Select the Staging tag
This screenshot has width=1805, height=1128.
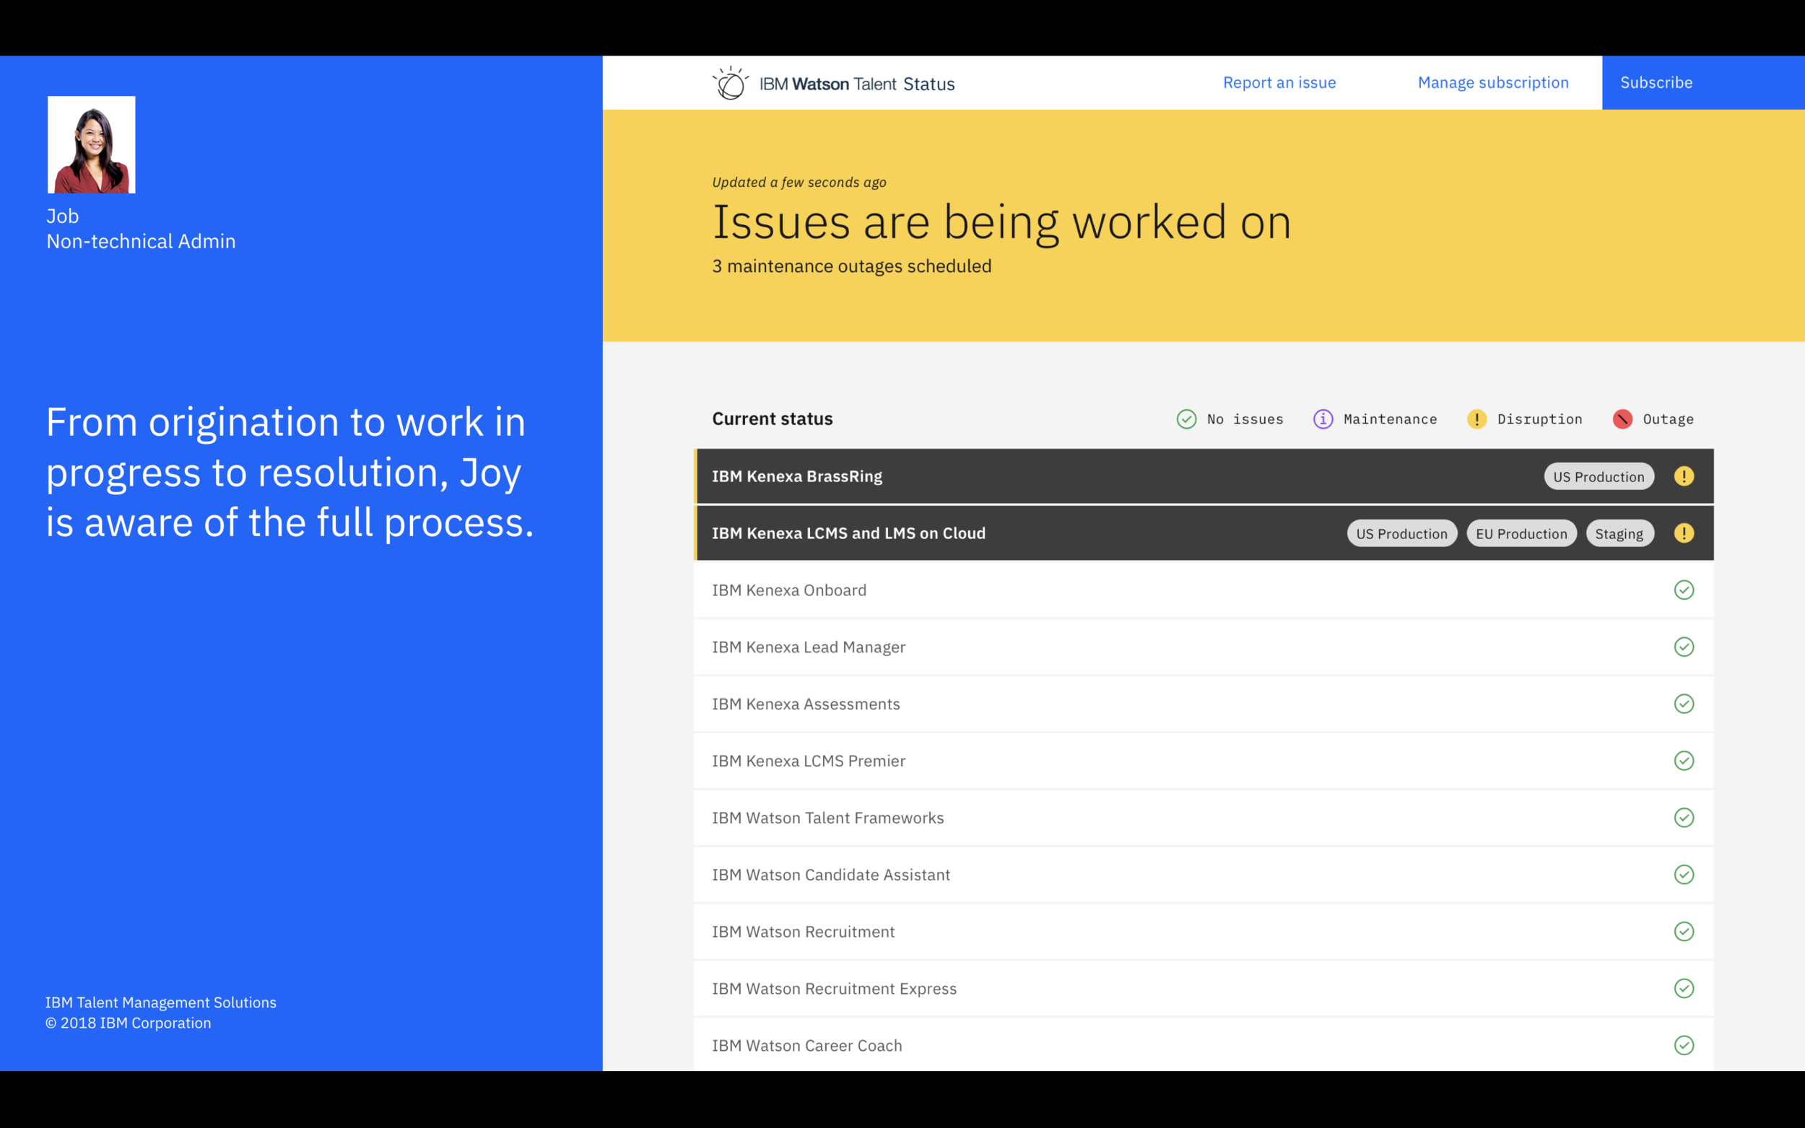tap(1620, 533)
